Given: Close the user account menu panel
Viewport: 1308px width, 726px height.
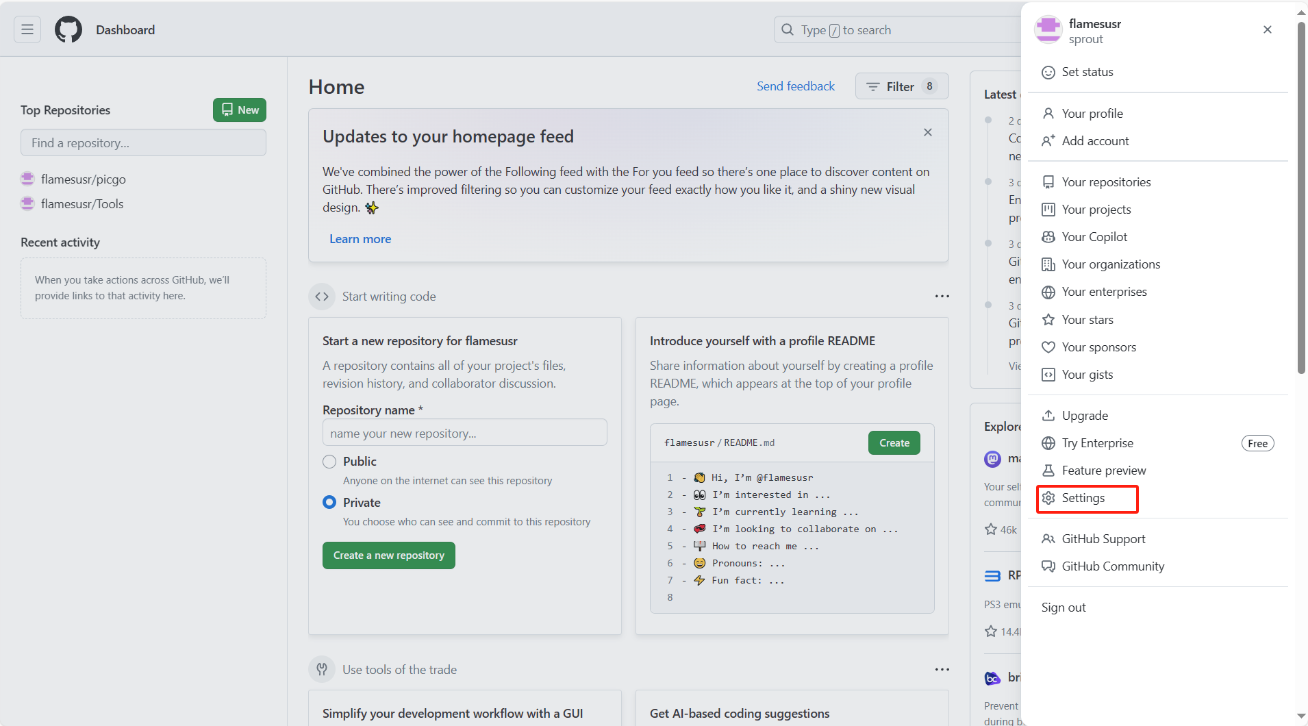Looking at the screenshot, I should 1268,29.
